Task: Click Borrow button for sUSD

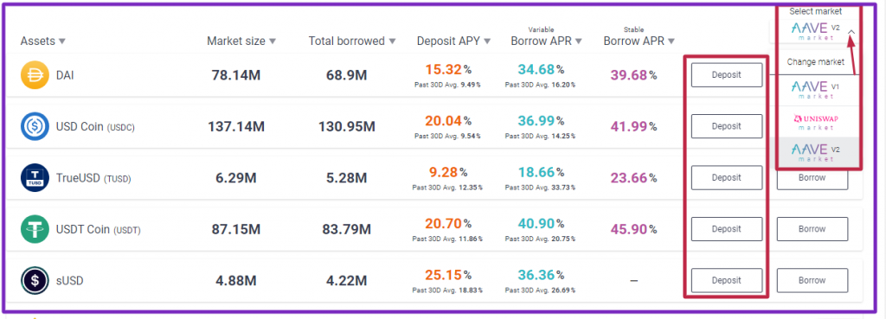Action: (x=812, y=281)
